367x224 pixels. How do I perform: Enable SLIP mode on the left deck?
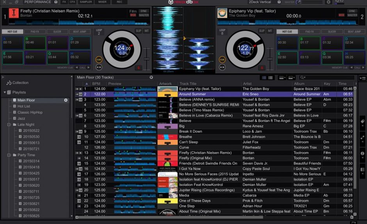[138, 30]
